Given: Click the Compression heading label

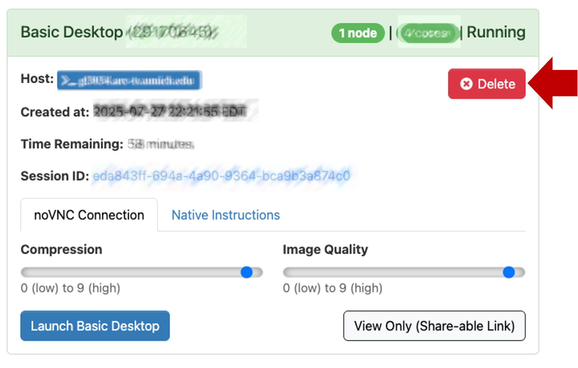Looking at the screenshot, I should [x=62, y=250].
